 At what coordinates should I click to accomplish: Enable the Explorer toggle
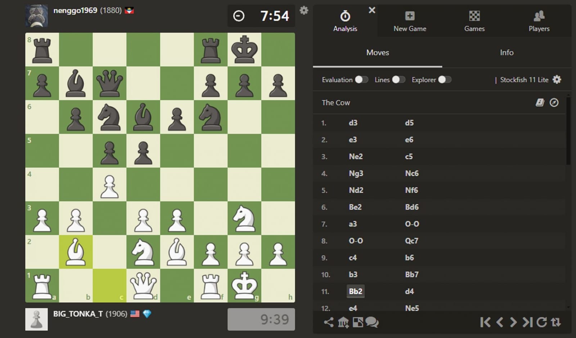[444, 80]
